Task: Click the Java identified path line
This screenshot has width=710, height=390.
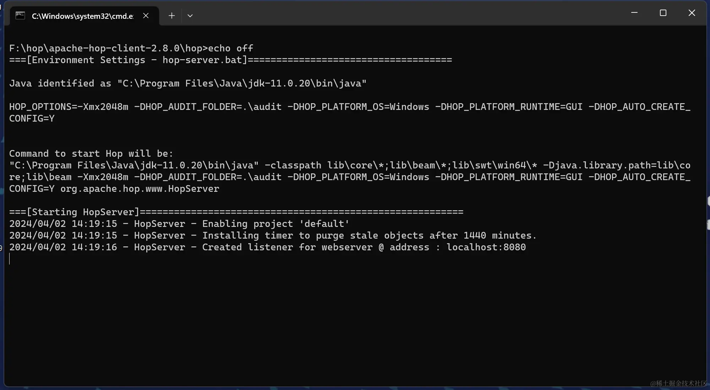Action: coord(187,83)
